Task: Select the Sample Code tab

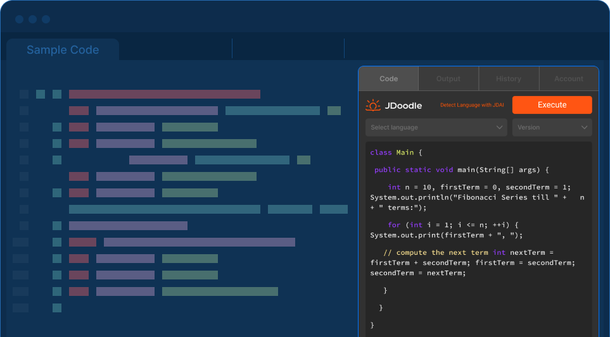Action: (63, 50)
